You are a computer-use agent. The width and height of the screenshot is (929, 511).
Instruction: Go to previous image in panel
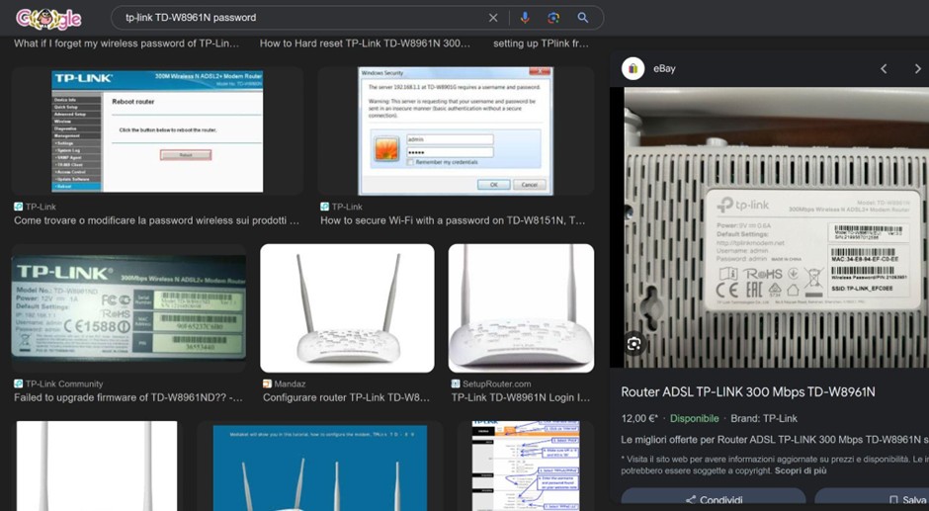click(884, 68)
